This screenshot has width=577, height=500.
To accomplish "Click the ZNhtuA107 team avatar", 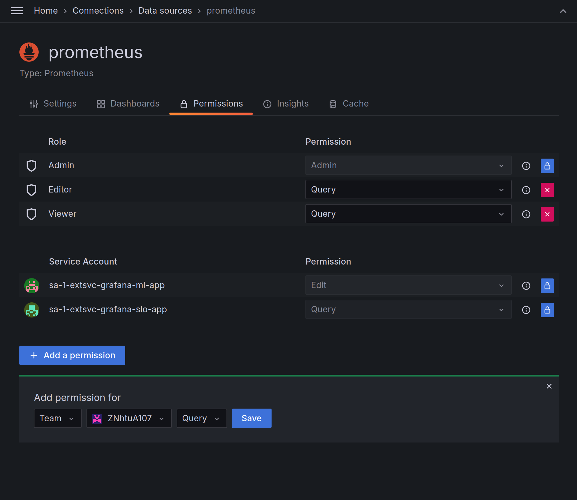I will click(97, 418).
